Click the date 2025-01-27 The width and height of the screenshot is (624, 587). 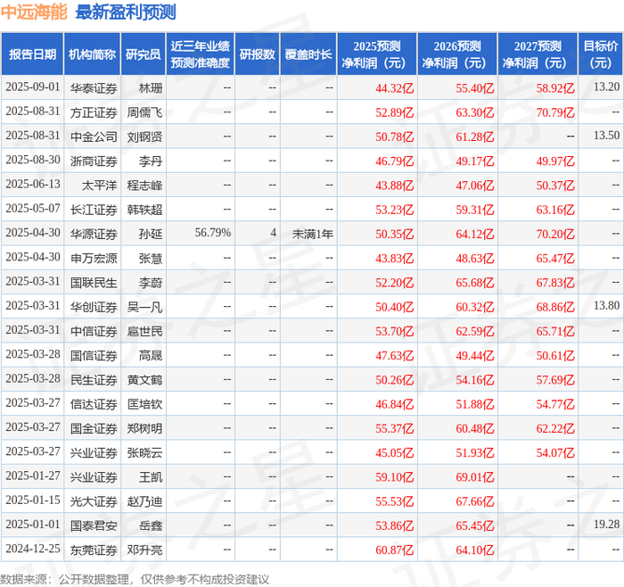click(33, 475)
